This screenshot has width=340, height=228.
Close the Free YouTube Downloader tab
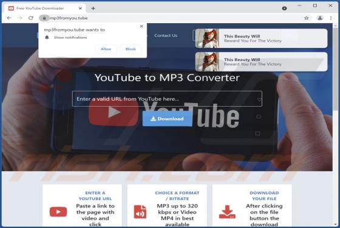(x=80, y=8)
